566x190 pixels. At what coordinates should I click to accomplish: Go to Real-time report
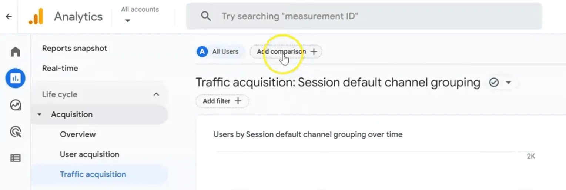click(x=60, y=69)
